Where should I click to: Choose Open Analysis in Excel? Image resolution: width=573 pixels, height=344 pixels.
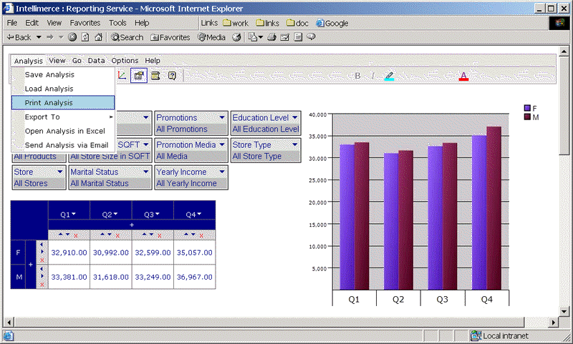tap(63, 131)
